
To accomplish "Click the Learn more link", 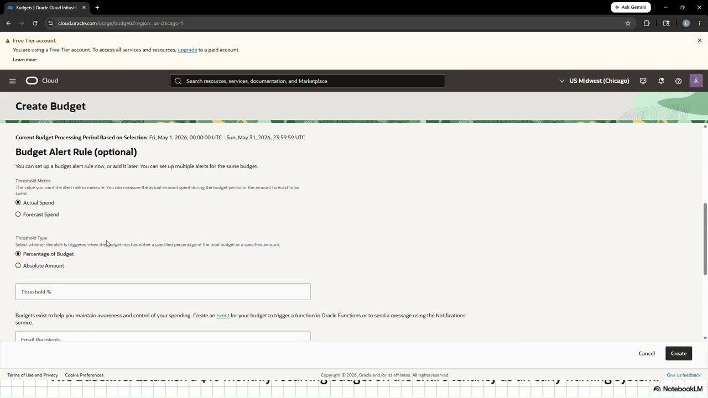I will (x=25, y=60).
